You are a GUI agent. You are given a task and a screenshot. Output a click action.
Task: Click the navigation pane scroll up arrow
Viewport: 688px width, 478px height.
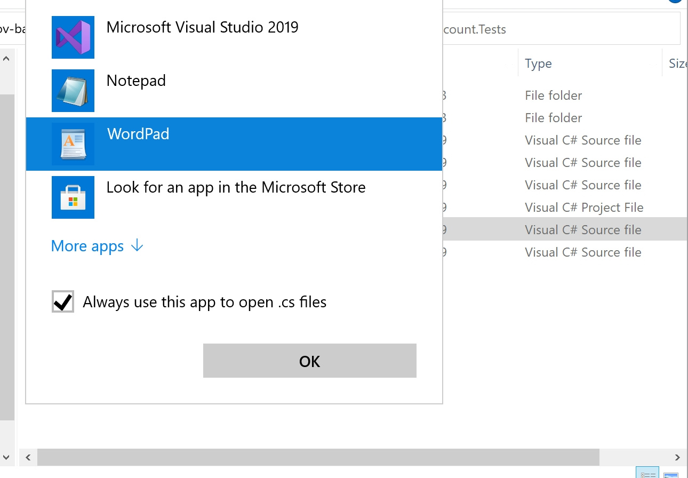click(x=6, y=59)
